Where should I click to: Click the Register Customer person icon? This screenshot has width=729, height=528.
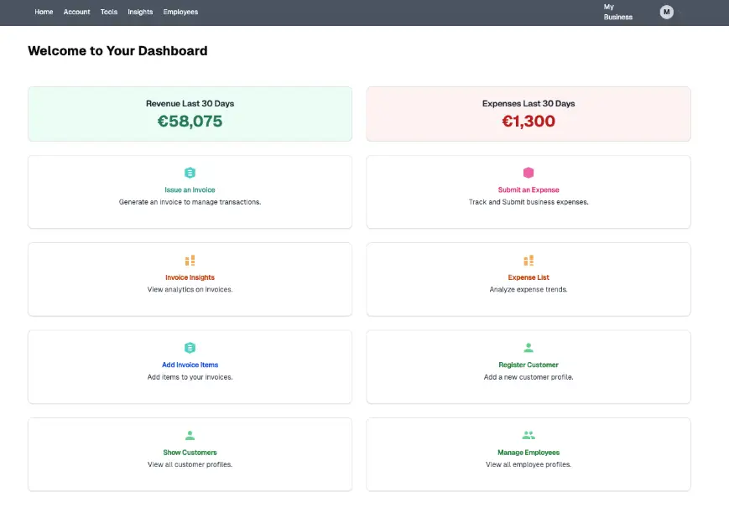tap(529, 348)
